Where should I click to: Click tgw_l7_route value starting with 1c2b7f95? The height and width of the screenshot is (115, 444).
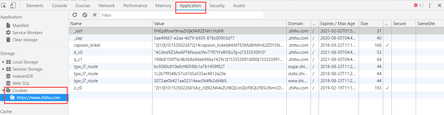190,73
